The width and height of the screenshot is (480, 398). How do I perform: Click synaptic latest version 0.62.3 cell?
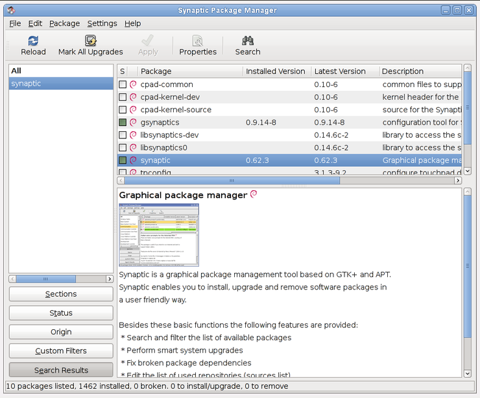(x=326, y=160)
